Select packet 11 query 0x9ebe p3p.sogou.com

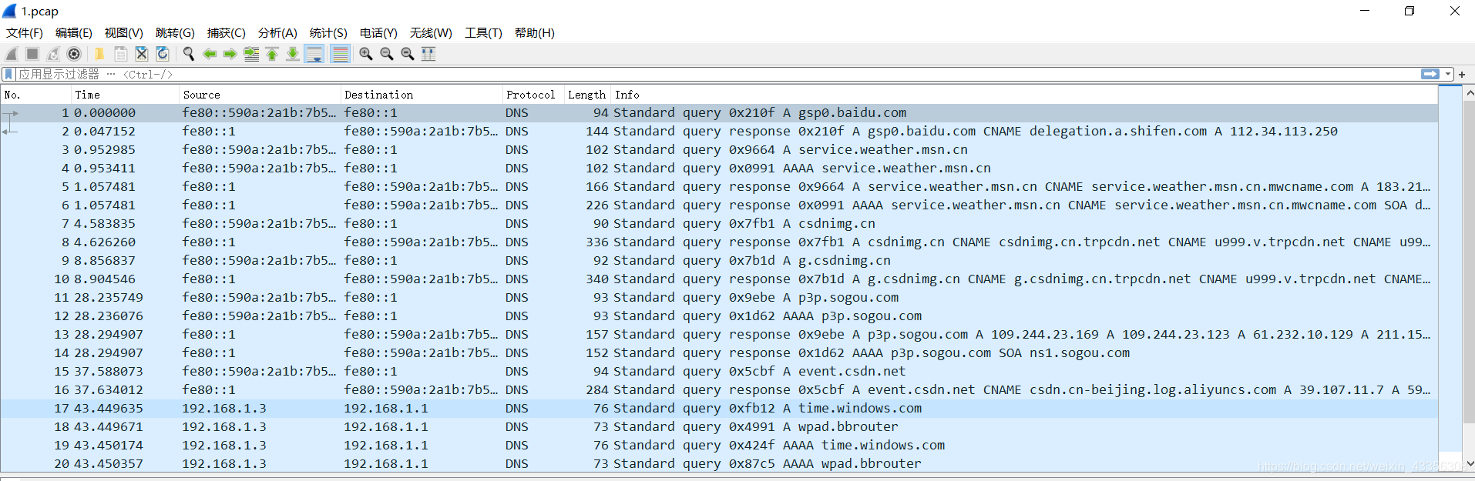coord(719,297)
